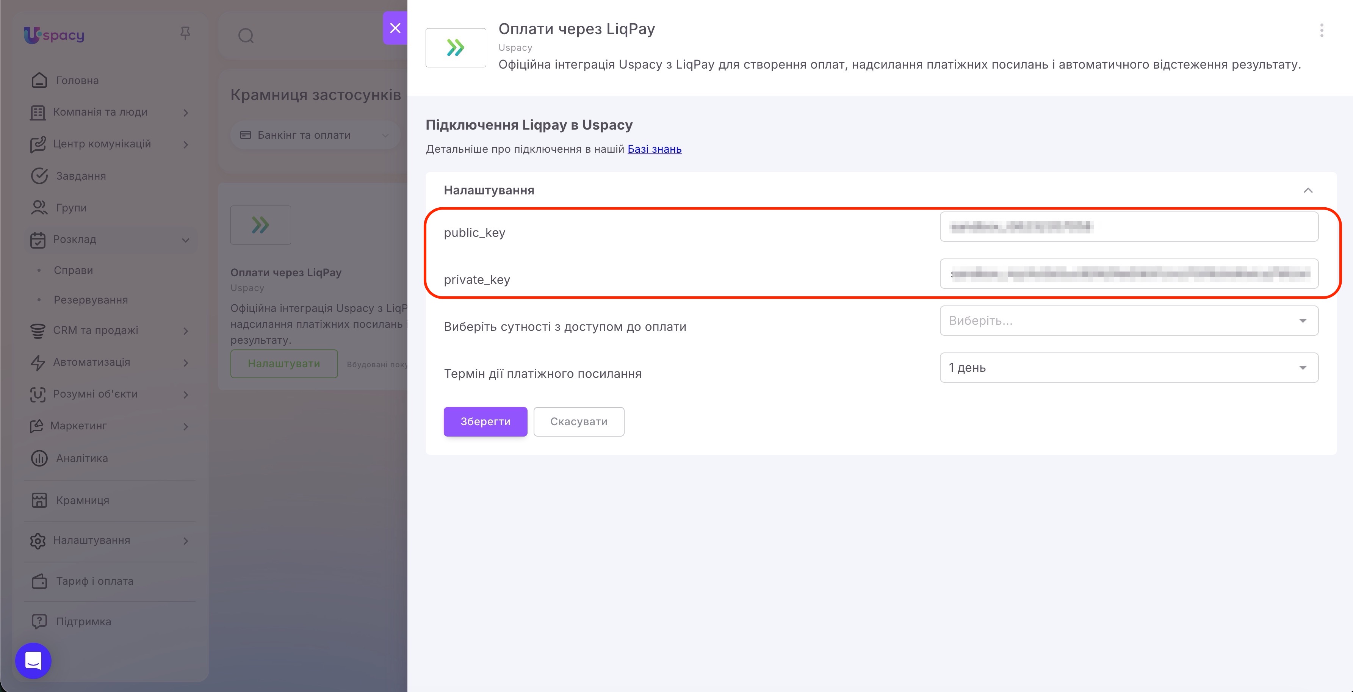Click the Крамниця store icon
This screenshot has height=692, width=1353.
[39, 500]
